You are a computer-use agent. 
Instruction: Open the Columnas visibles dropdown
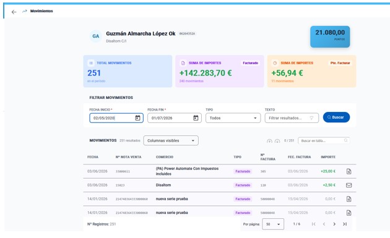(x=171, y=140)
